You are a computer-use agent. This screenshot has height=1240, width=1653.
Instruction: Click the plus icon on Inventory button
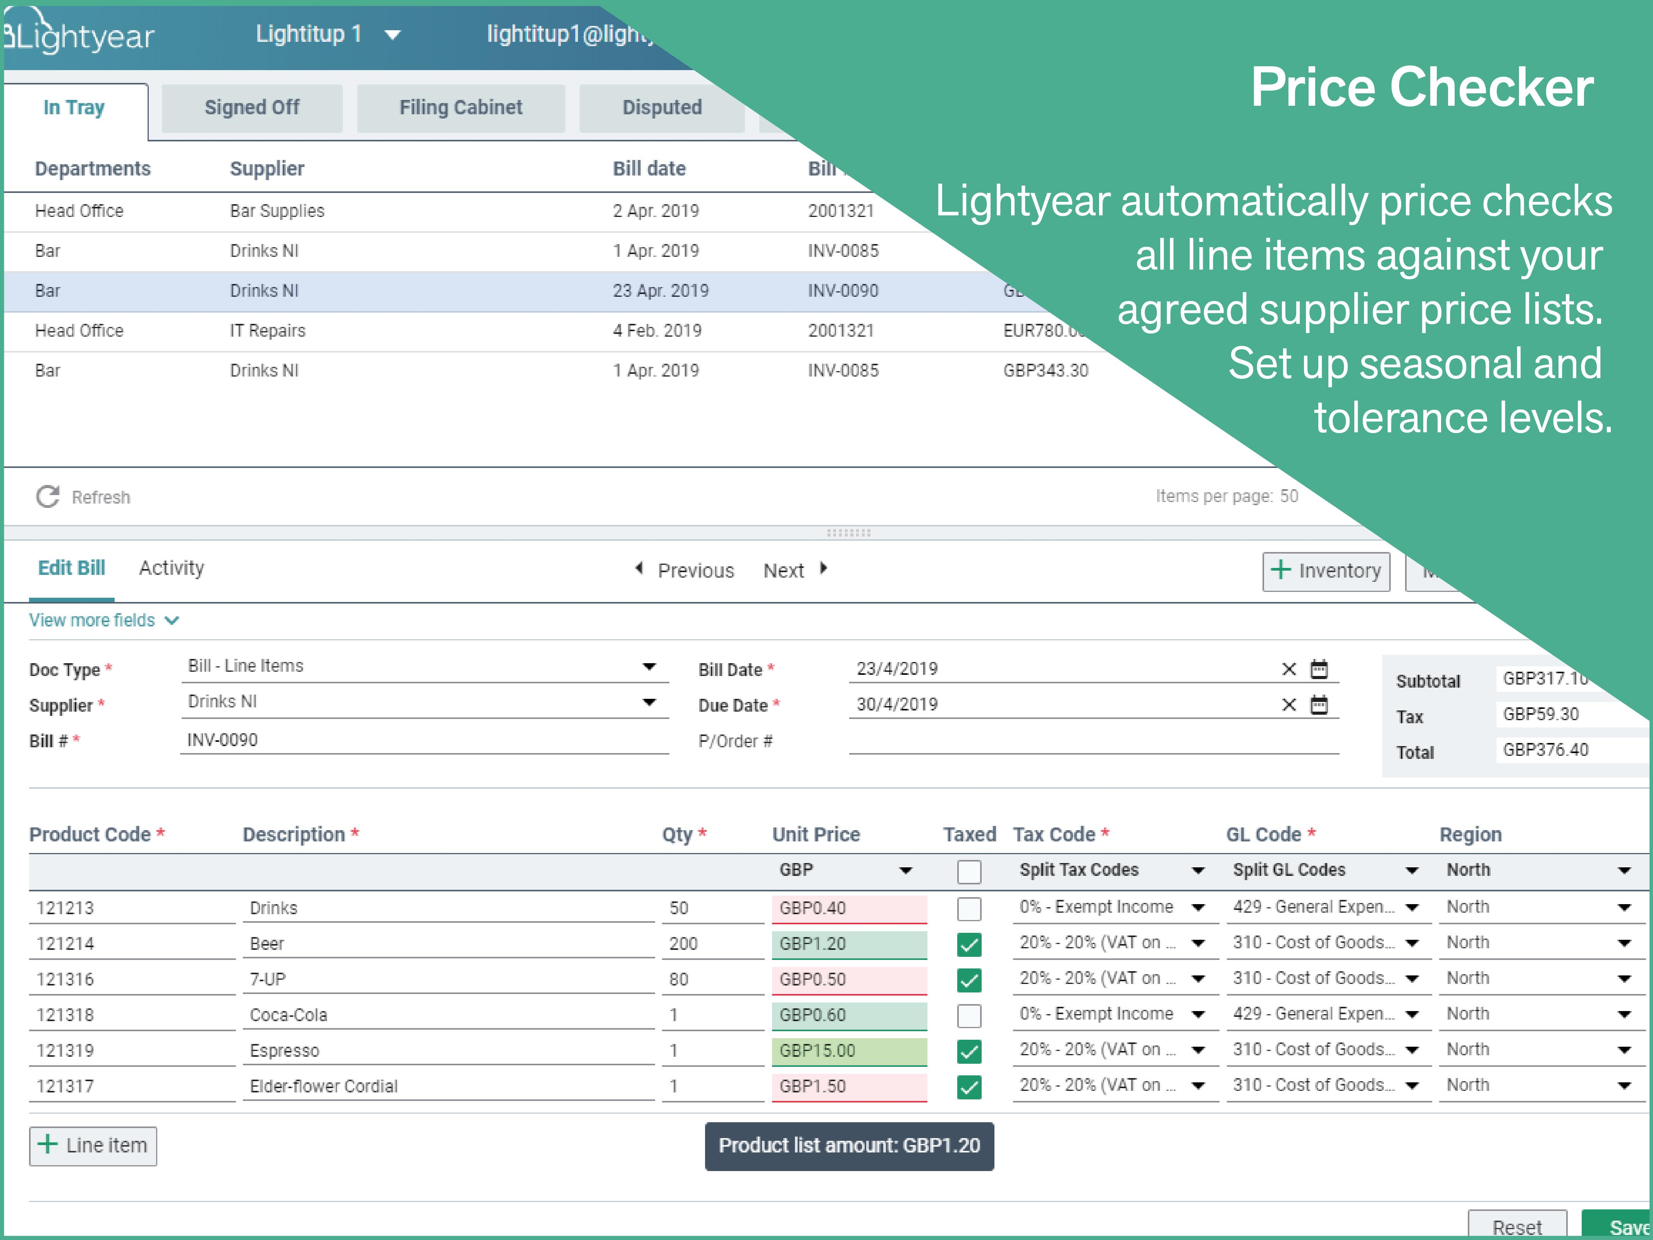[1281, 570]
